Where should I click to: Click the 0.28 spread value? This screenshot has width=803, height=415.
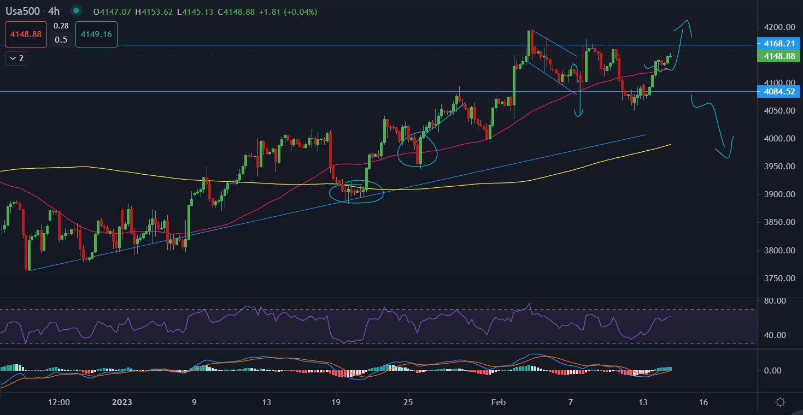pos(61,26)
